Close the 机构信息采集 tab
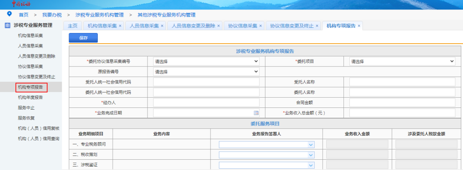Screen dimensions: 463x170 coord(120,26)
